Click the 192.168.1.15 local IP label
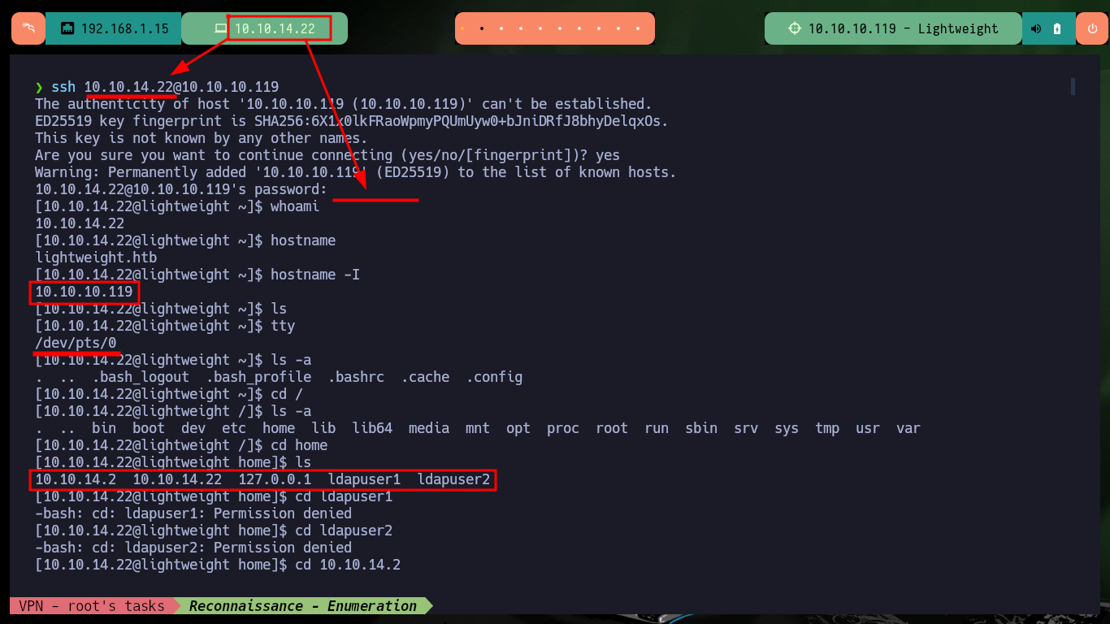 125,28
